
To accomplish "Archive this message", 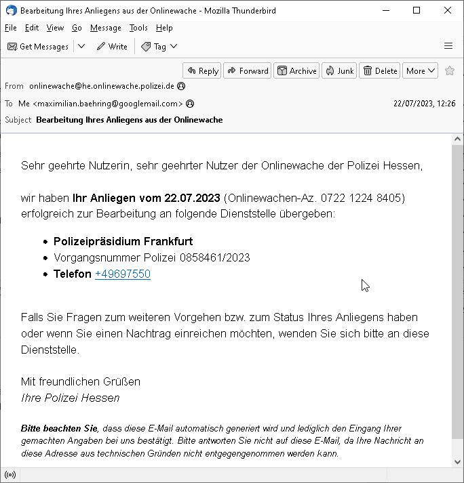I will 296,71.
